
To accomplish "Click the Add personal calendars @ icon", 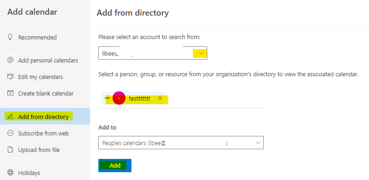I will (11, 60).
